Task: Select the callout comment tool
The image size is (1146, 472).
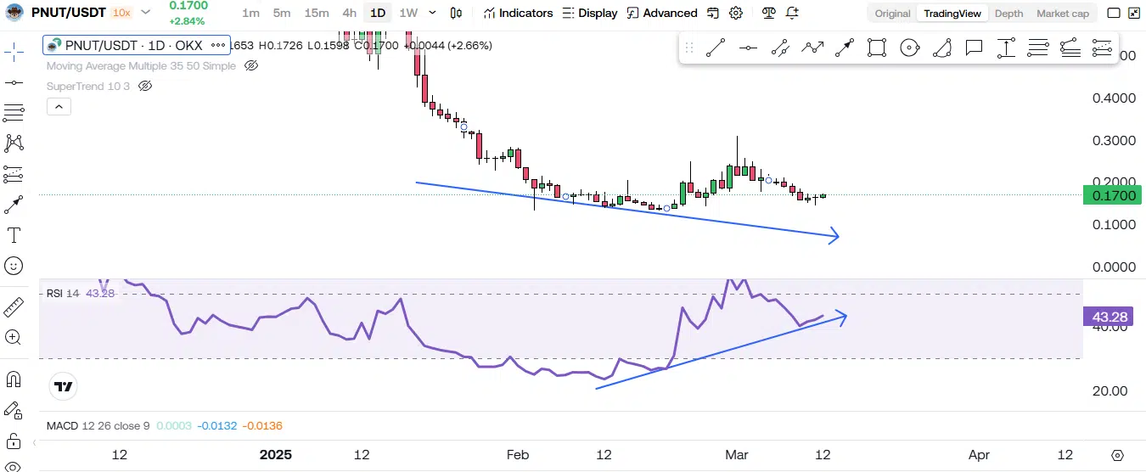Action: pyautogui.click(x=974, y=48)
